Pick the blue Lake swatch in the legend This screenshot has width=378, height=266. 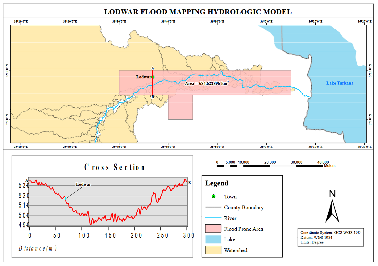pyautogui.click(x=213, y=239)
